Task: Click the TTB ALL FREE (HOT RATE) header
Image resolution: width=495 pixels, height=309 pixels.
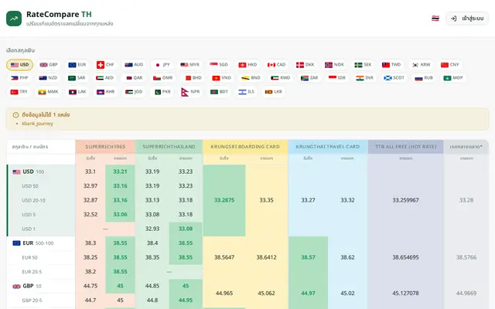Action: tap(405, 147)
